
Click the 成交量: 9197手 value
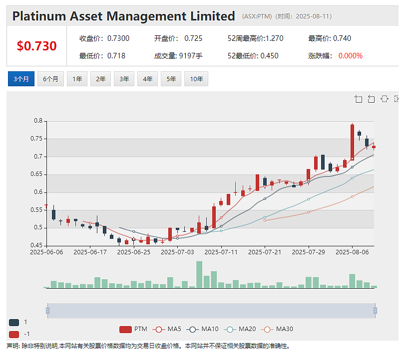tap(178, 56)
